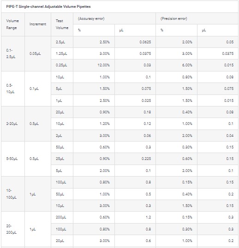
Task: Select the 1.25µL test volume cell
Action: point(61,53)
